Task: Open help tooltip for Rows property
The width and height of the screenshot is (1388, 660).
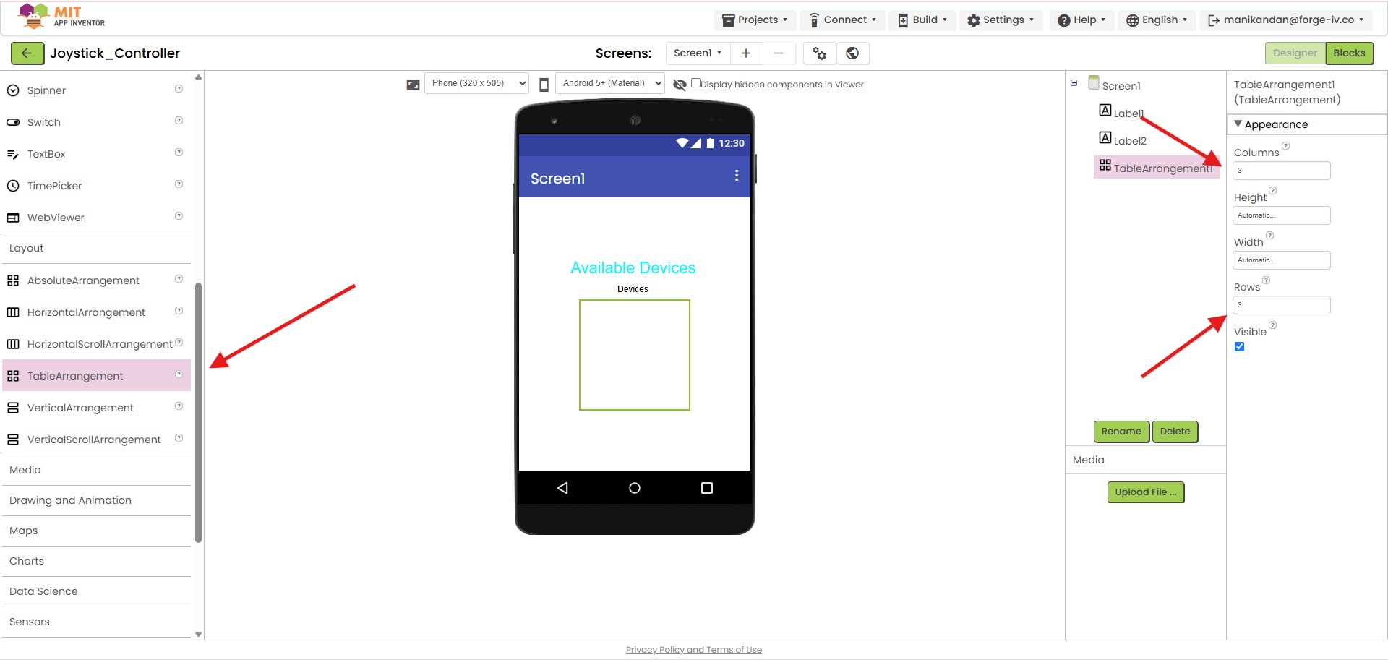Action: click(1266, 280)
